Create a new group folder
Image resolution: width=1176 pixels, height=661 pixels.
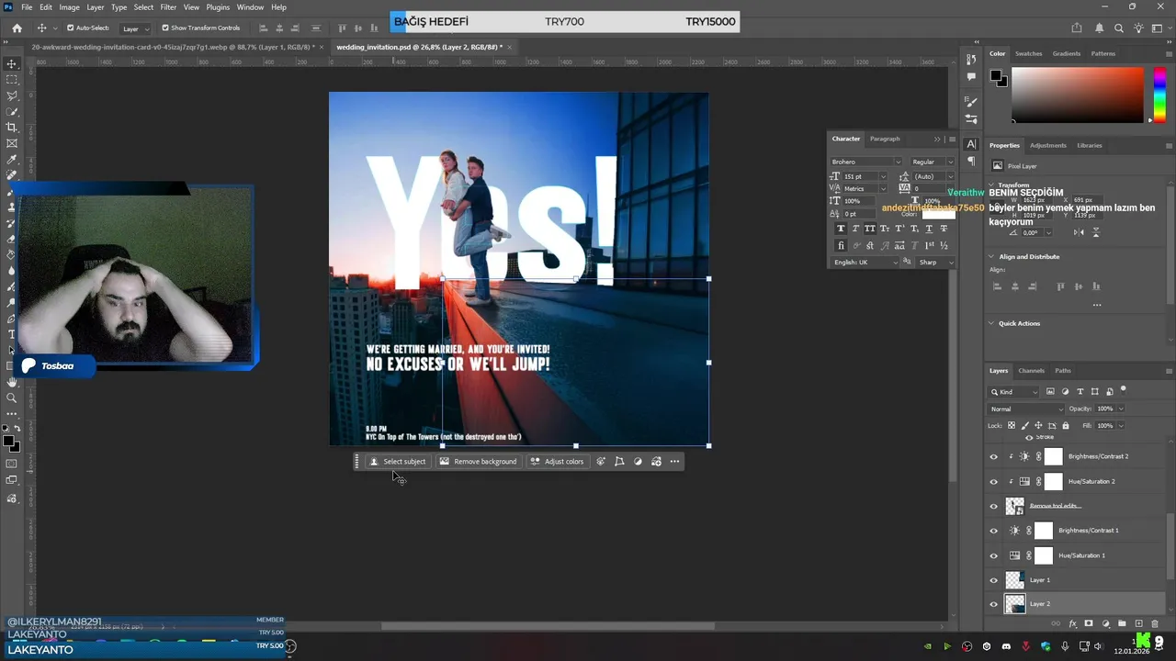(x=1122, y=623)
